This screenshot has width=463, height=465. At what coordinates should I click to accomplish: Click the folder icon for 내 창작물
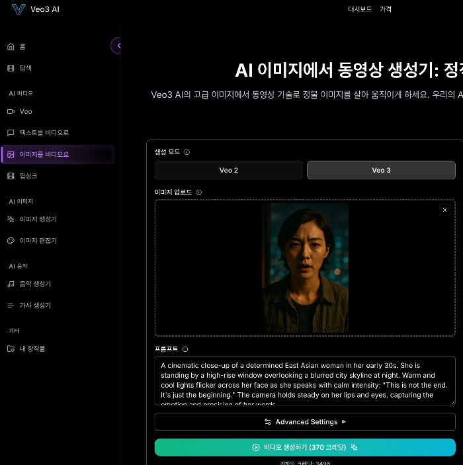11,349
